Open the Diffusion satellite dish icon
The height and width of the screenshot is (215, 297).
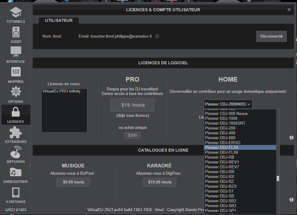[x=16, y=152]
